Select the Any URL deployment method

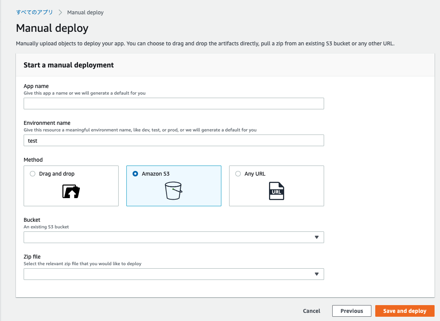coord(238,174)
